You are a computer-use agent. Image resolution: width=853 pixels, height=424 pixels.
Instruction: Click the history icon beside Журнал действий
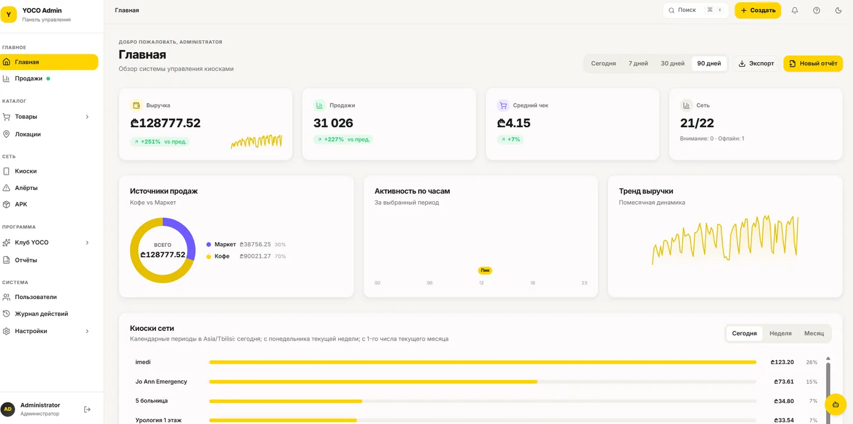7,314
